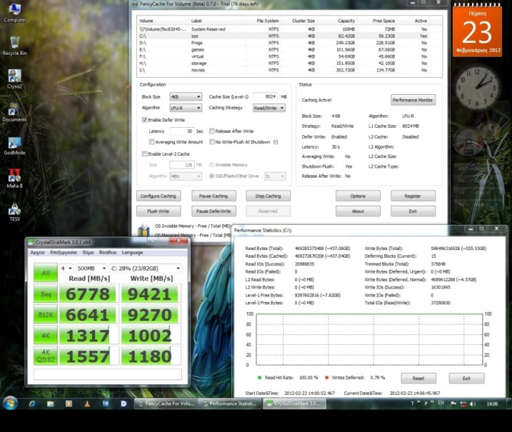Screen dimensions: 512x432
Task: Click the Latency 30 Sec input field
Action: point(182,131)
